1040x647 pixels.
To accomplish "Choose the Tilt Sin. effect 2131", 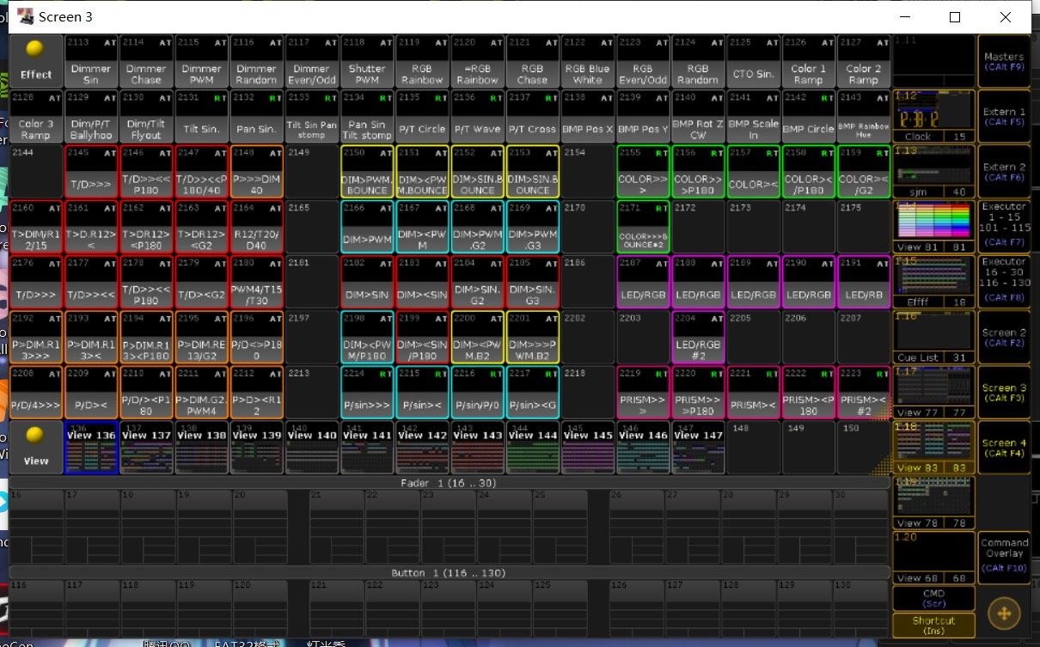I will (201, 117).
